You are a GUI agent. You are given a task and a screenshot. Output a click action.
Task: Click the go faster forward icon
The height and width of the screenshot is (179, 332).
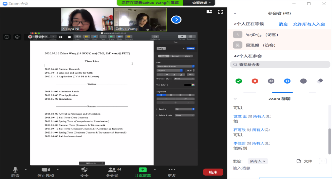pos(287,81)
